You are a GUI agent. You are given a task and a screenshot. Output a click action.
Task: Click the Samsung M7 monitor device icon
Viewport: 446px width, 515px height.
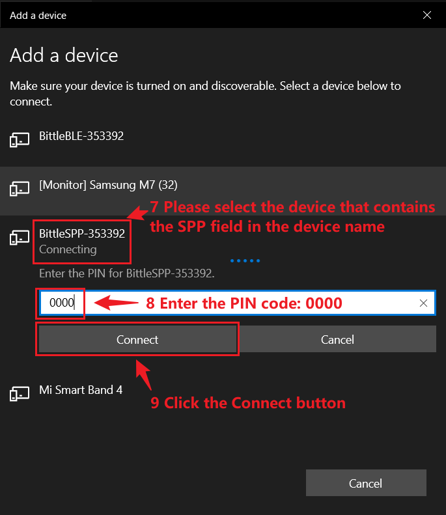(x=19, y=188)
